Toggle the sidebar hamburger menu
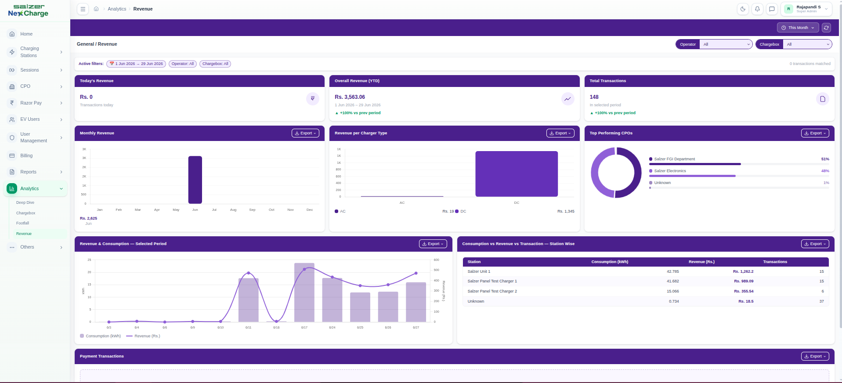This screenshot has height=383, width=842. (x=83, y=9)
